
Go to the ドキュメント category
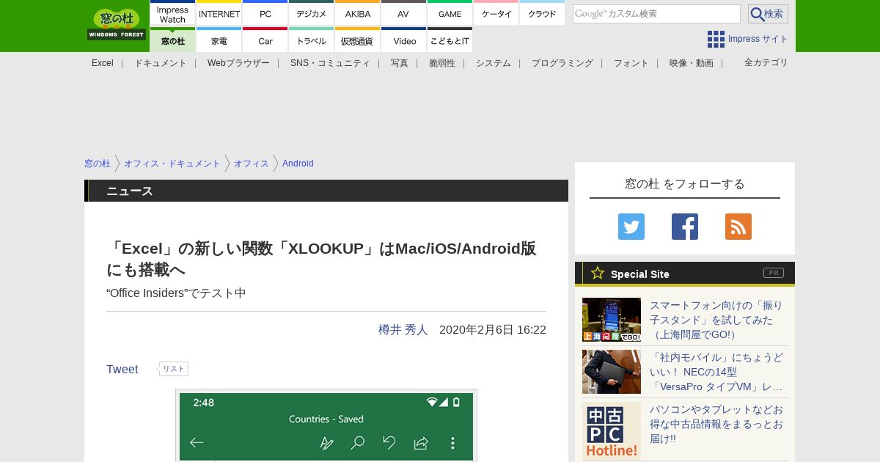(161, 63)
